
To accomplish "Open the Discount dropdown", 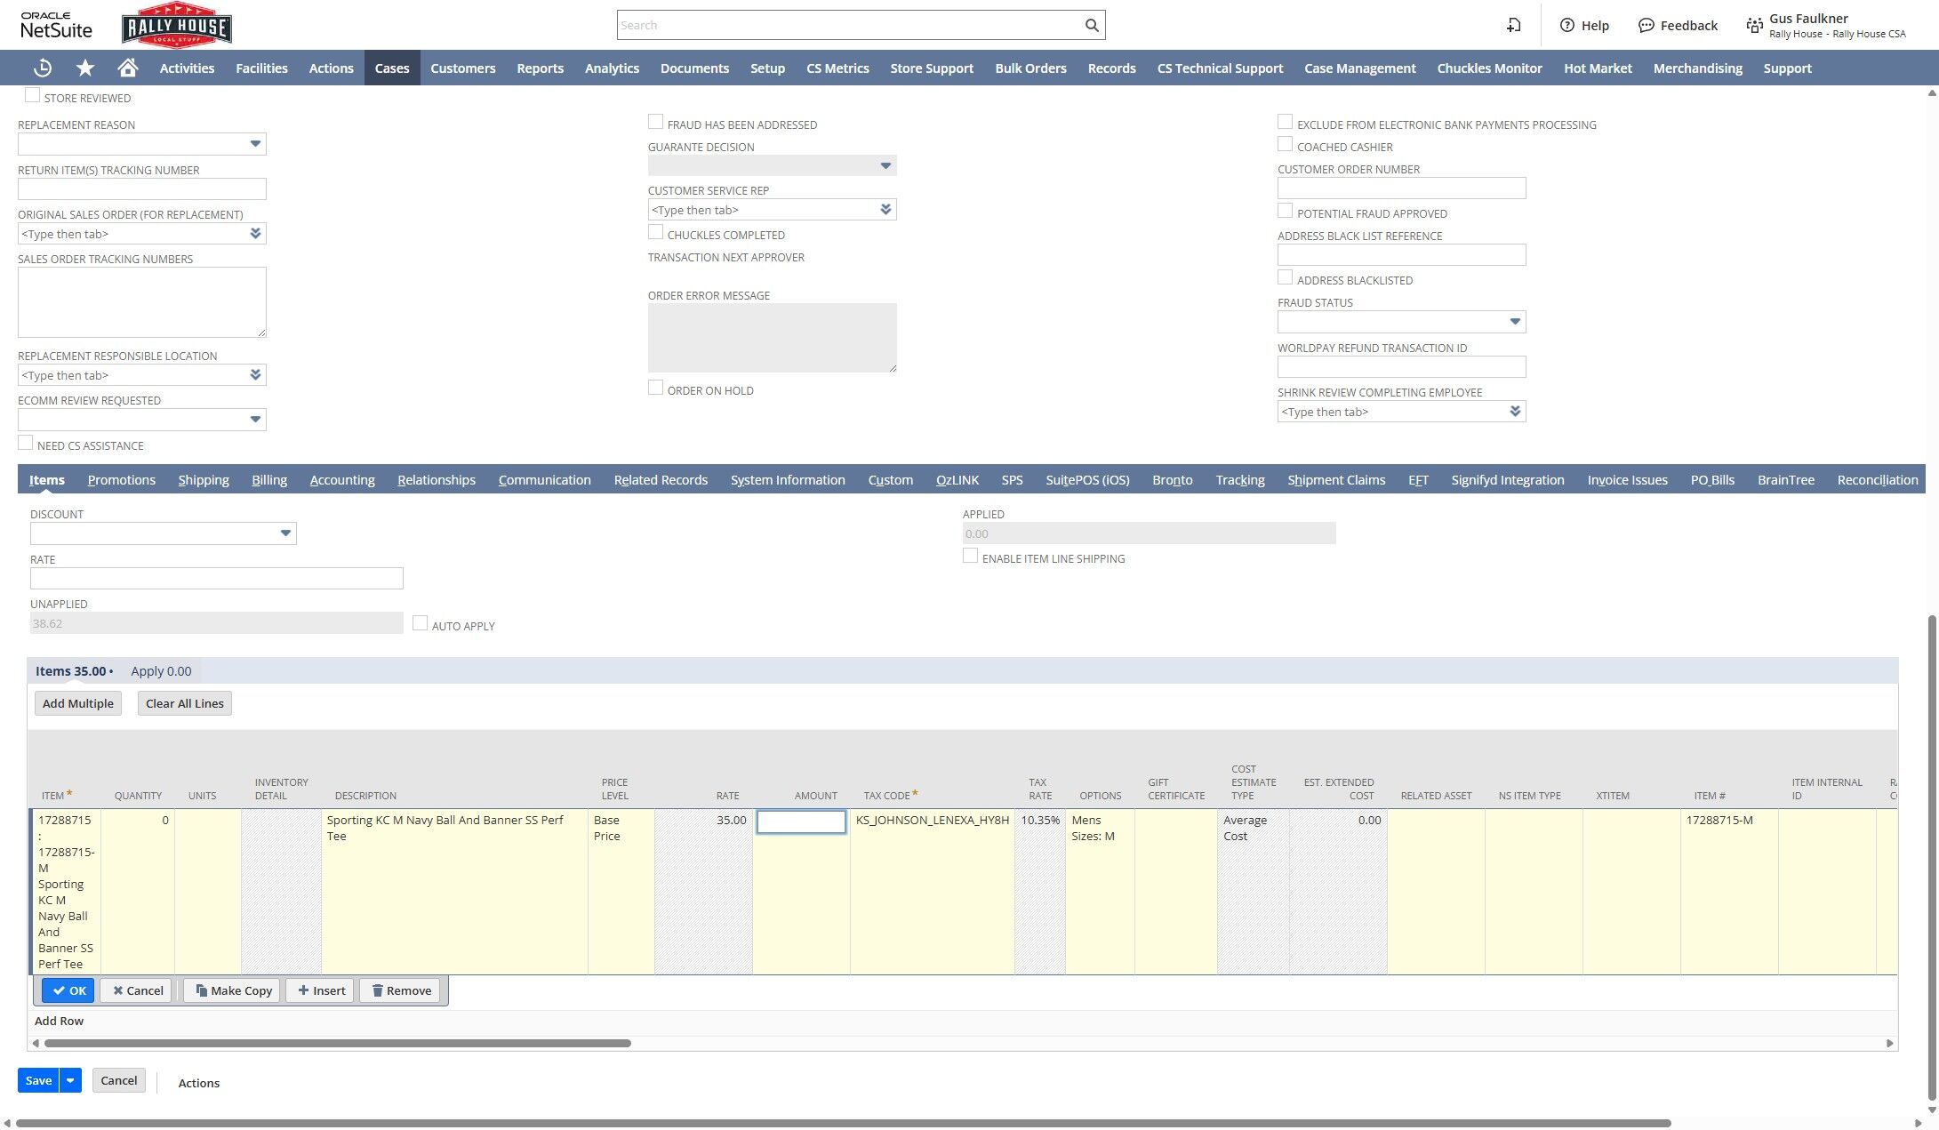I will [285, 533].
